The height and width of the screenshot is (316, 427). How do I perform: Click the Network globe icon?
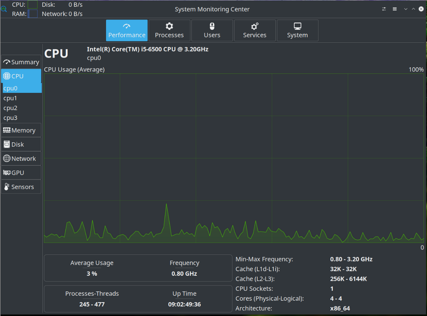click(6, 158)
